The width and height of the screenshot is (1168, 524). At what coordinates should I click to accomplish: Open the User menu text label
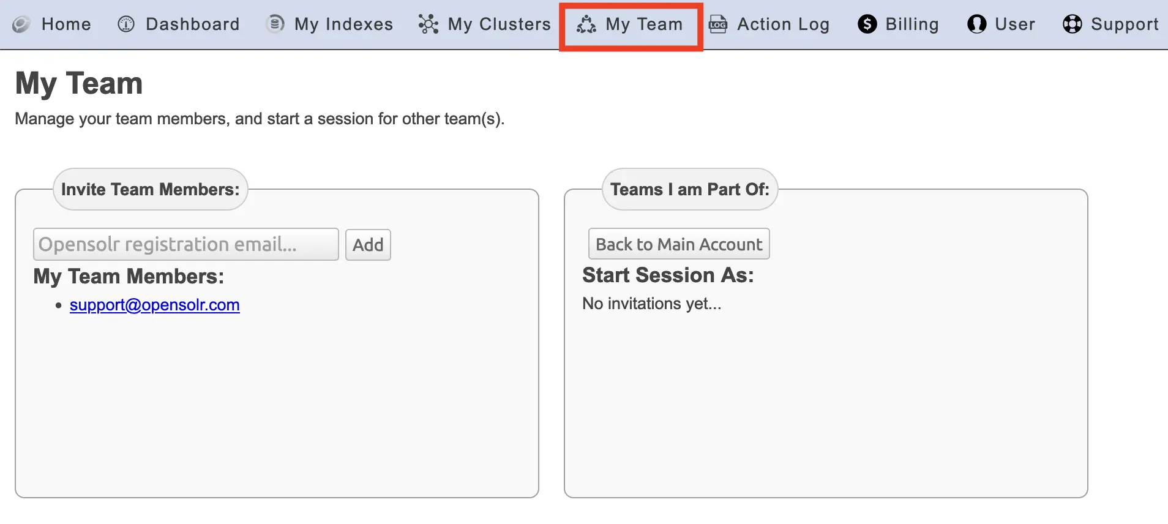(x=1015, y=24)
